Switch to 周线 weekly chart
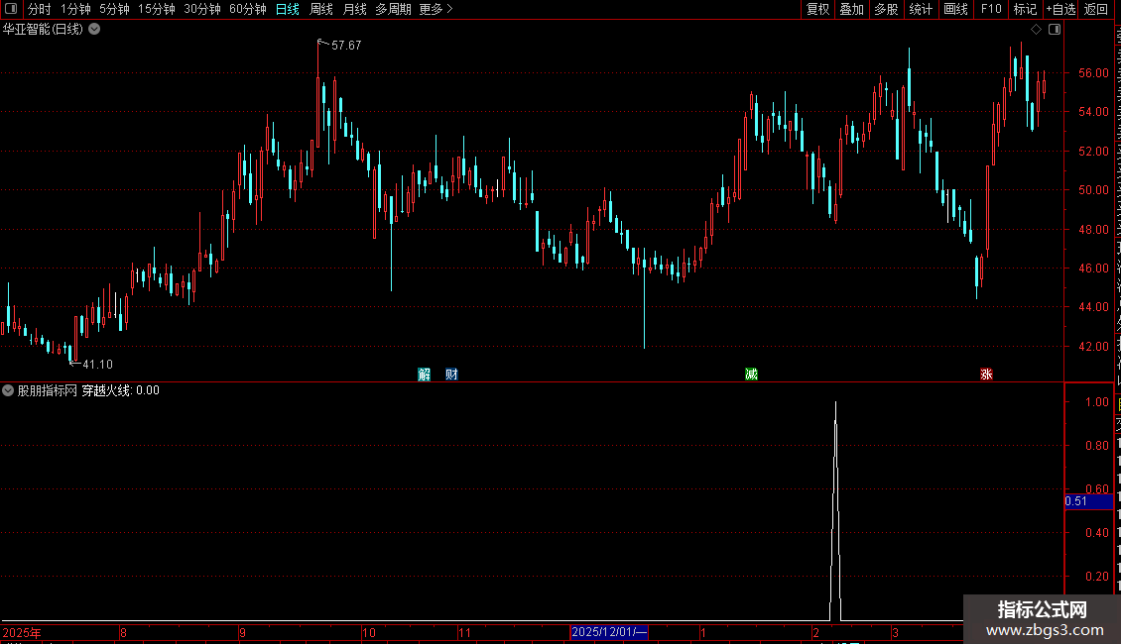This screenshot has width=1121, height=644. (321, 9)
